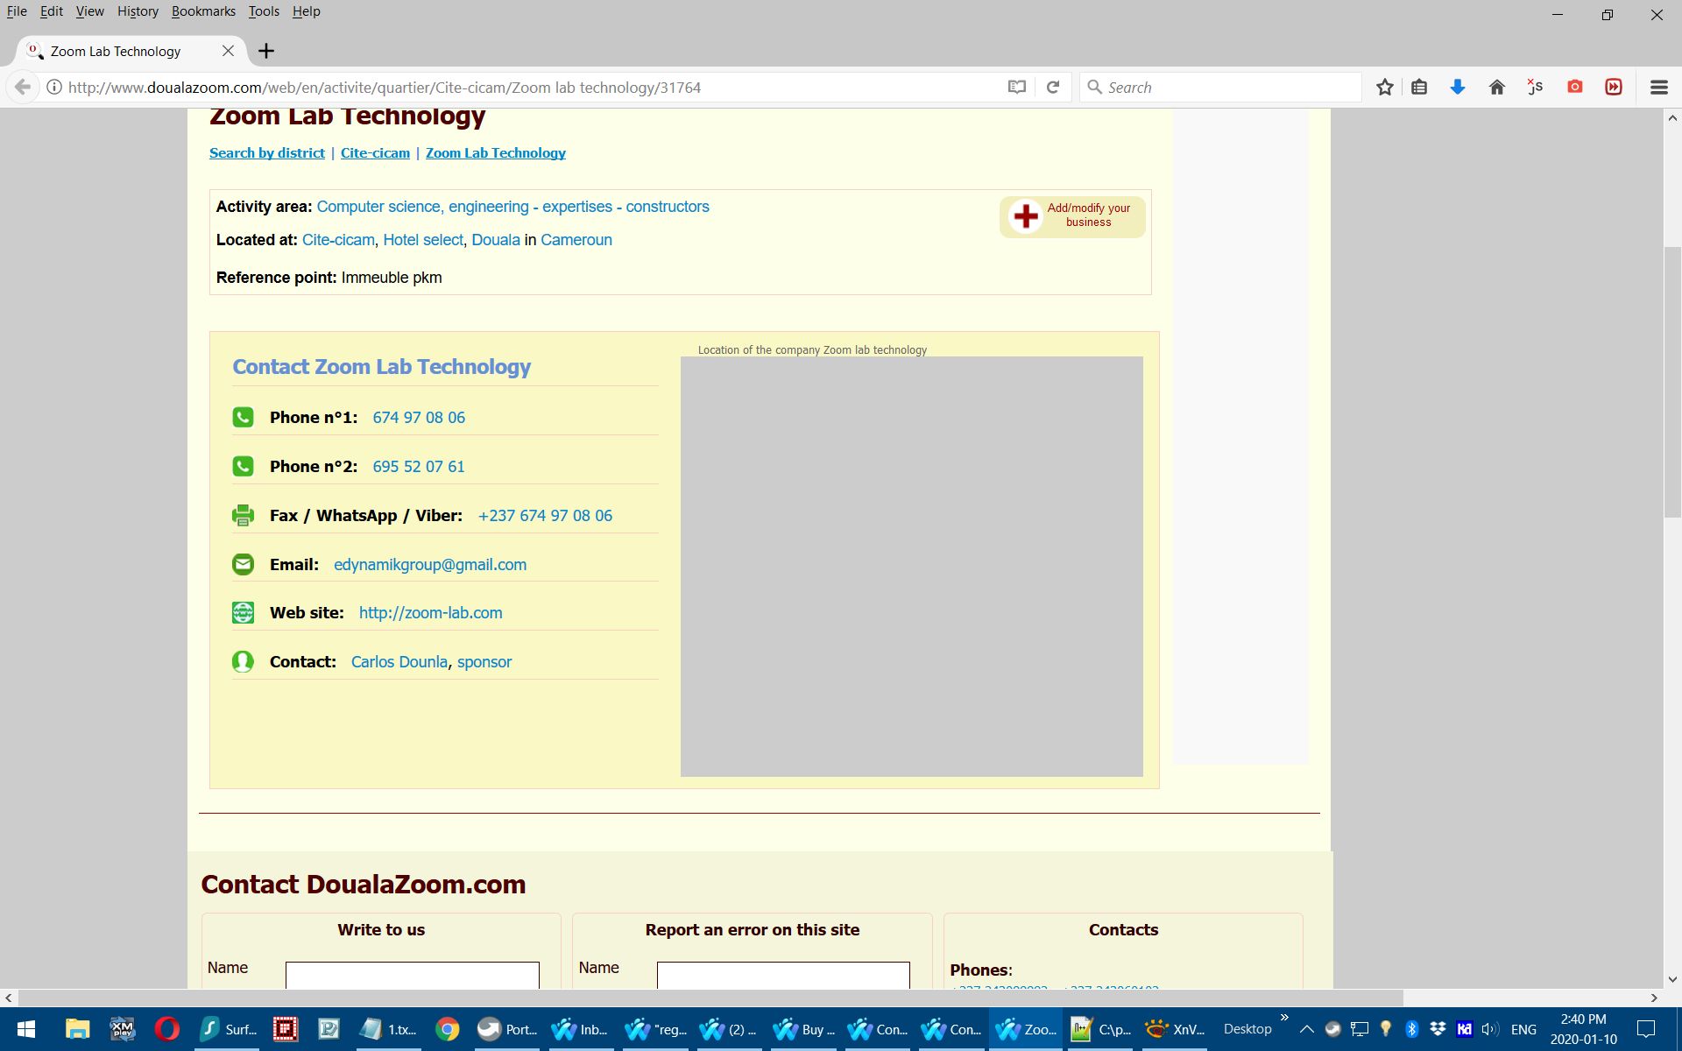
Task: Click the red camera screenshot extension icon
Action: click(x=1574, y=87)
